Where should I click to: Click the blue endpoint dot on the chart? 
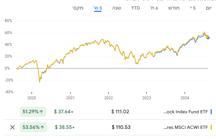coord(208,38)
